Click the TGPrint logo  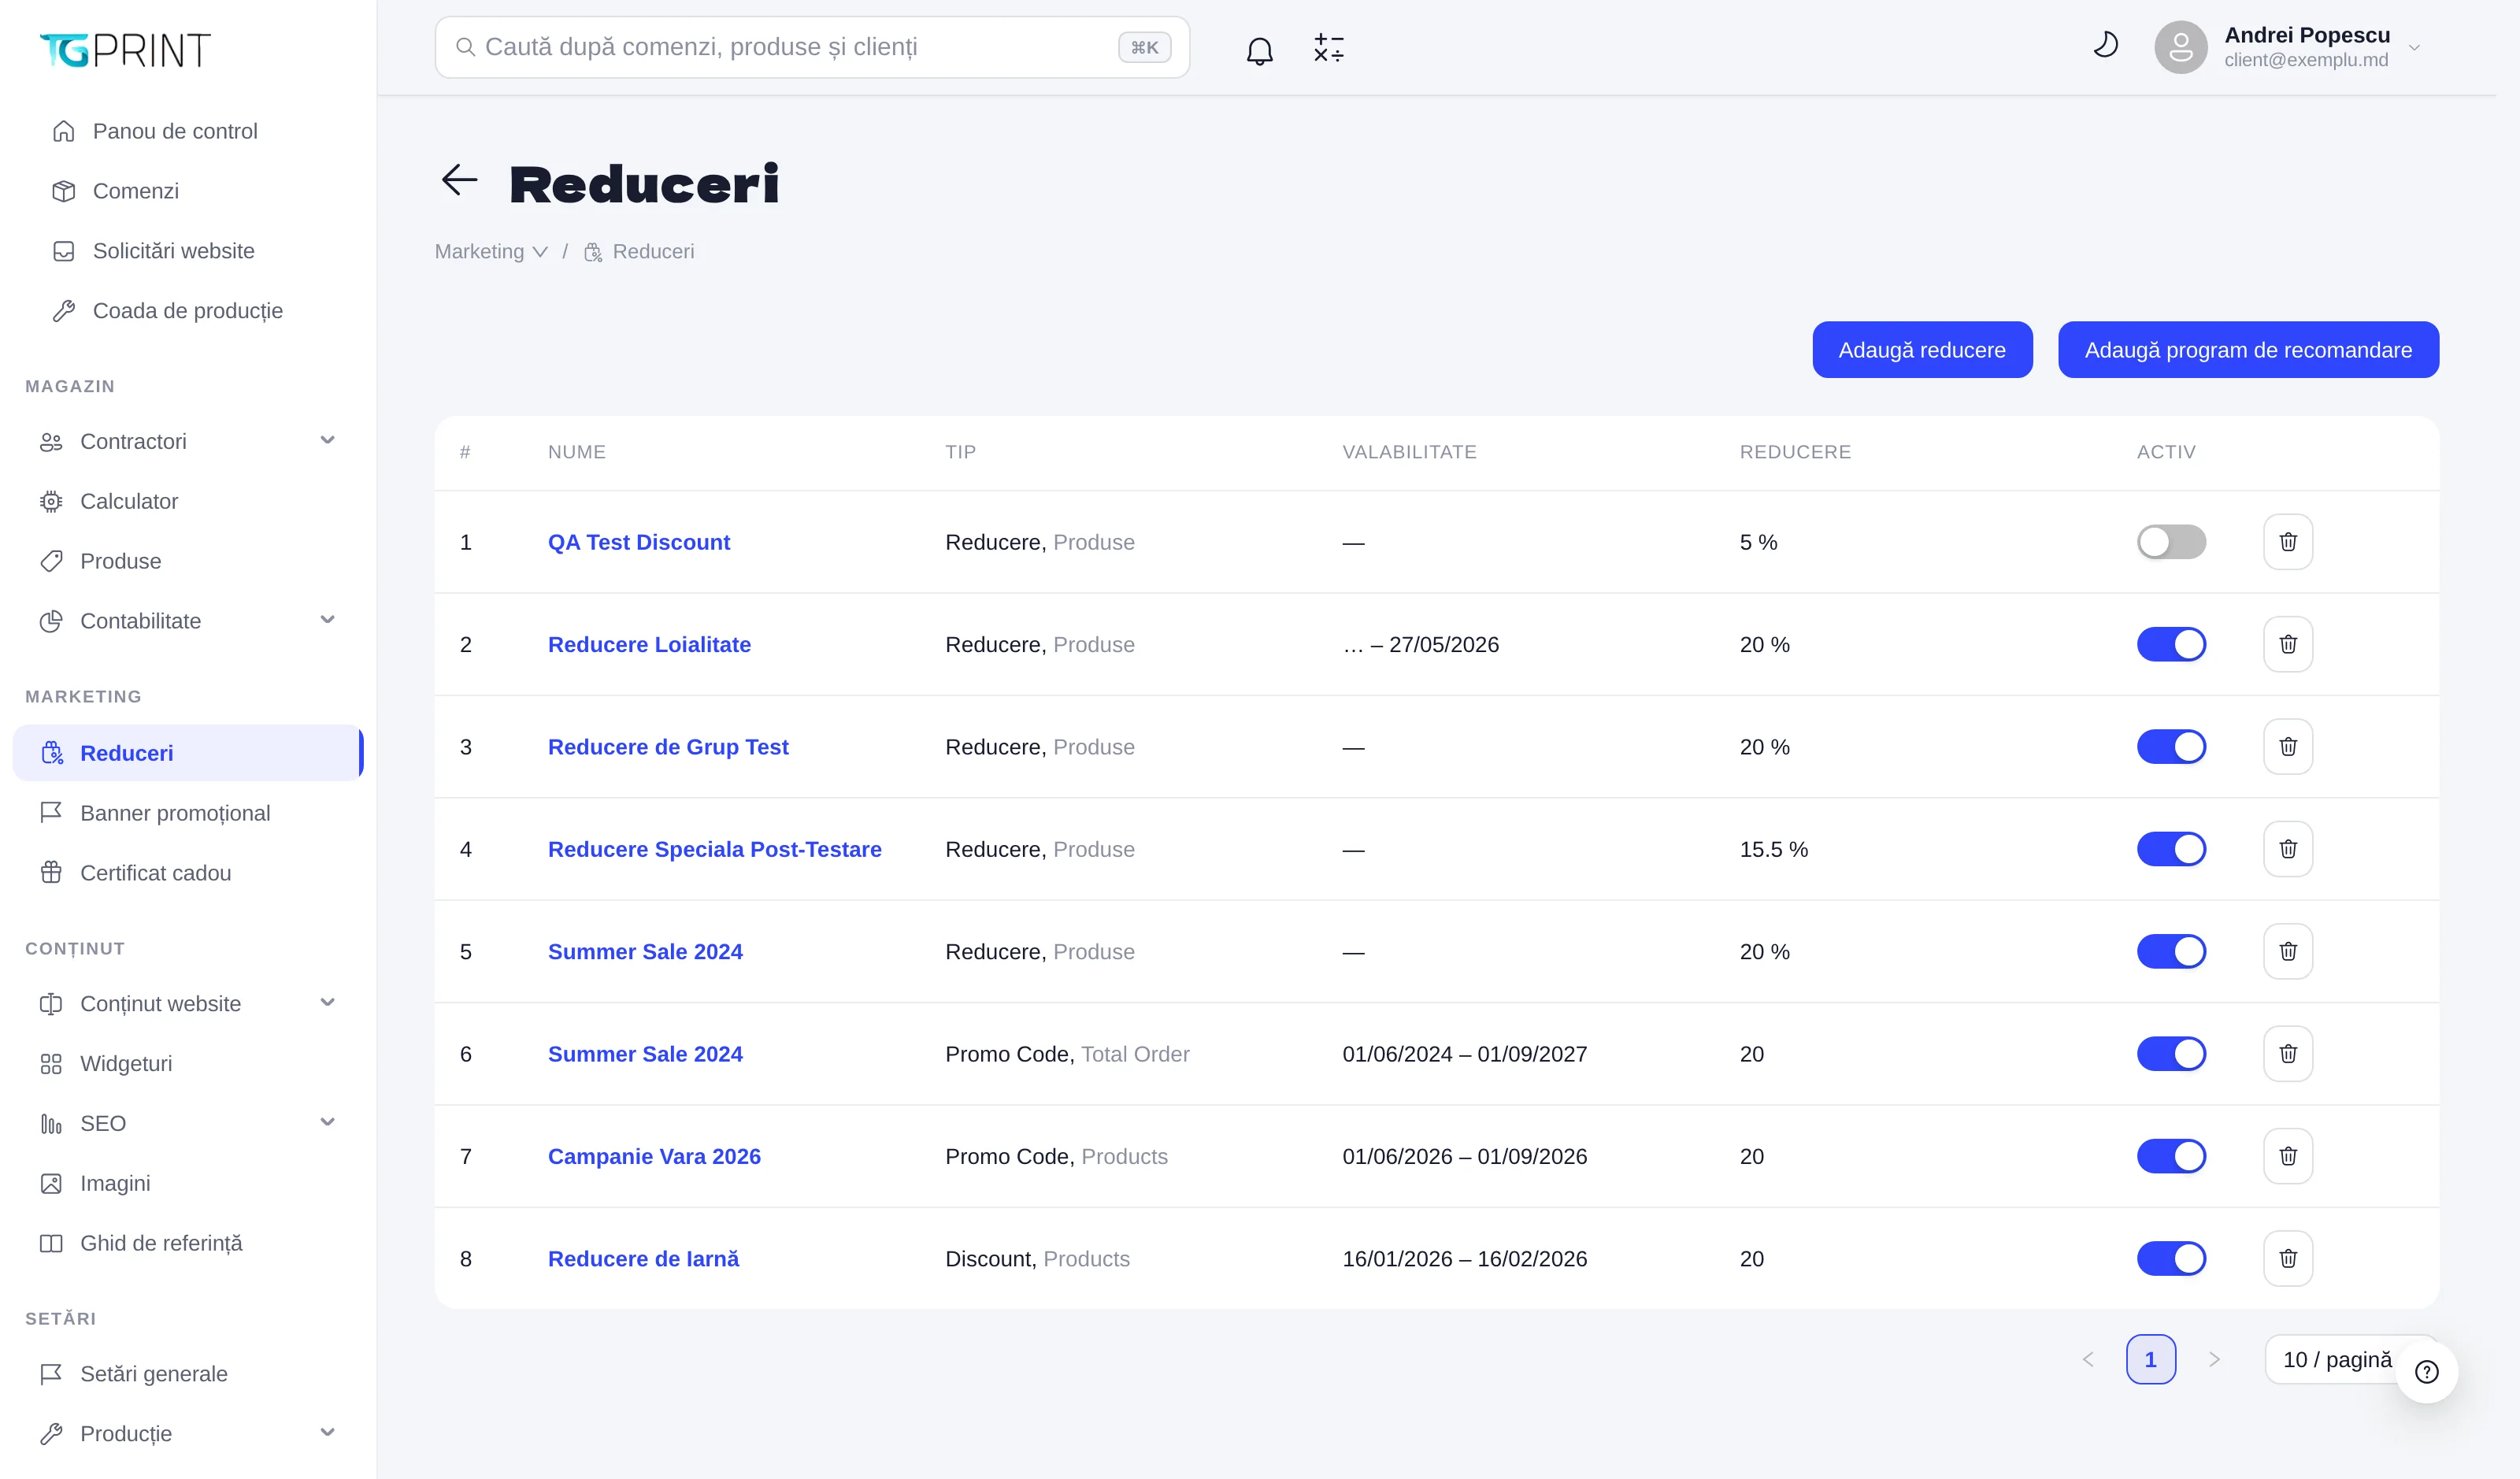coord(125,49)
